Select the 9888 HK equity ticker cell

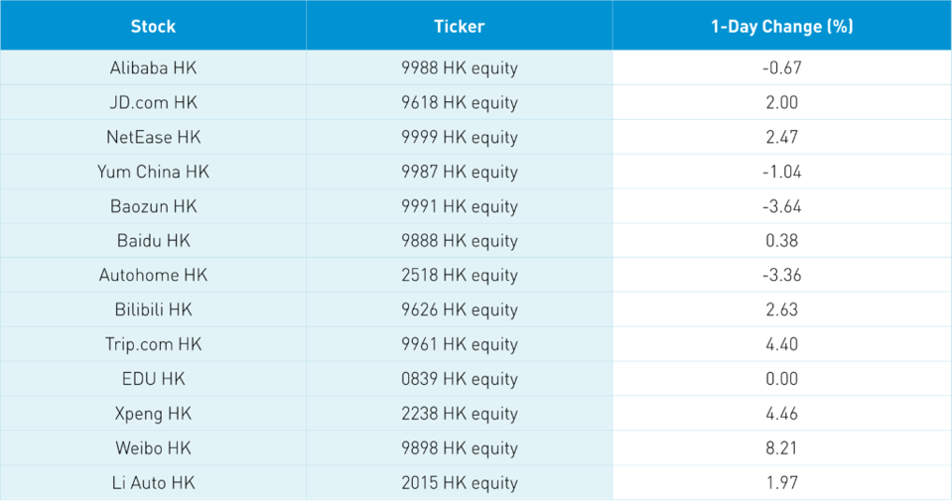coord(459,241)
